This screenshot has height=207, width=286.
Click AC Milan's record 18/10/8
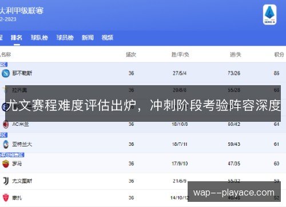click(180, 124)
